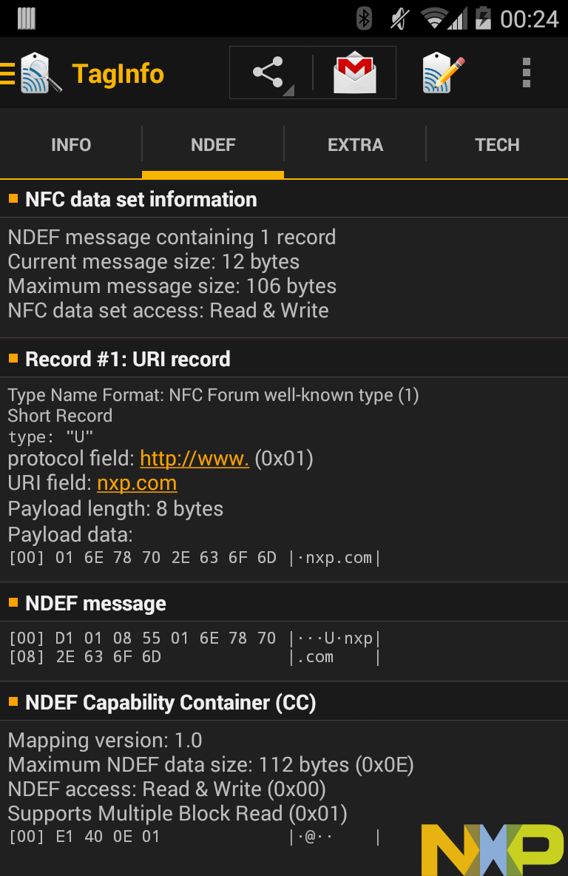Open the TECH tab
Viewport: 568px width, 876px height.
[x=497, y=145]
